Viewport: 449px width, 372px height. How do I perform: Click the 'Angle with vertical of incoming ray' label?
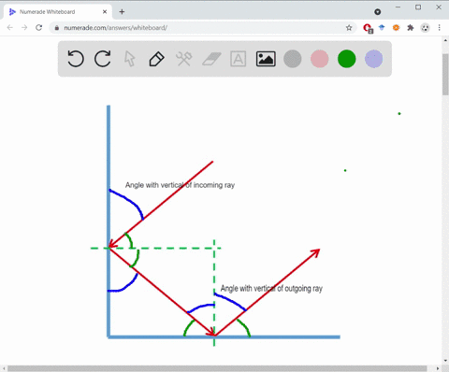click(180, 185)
